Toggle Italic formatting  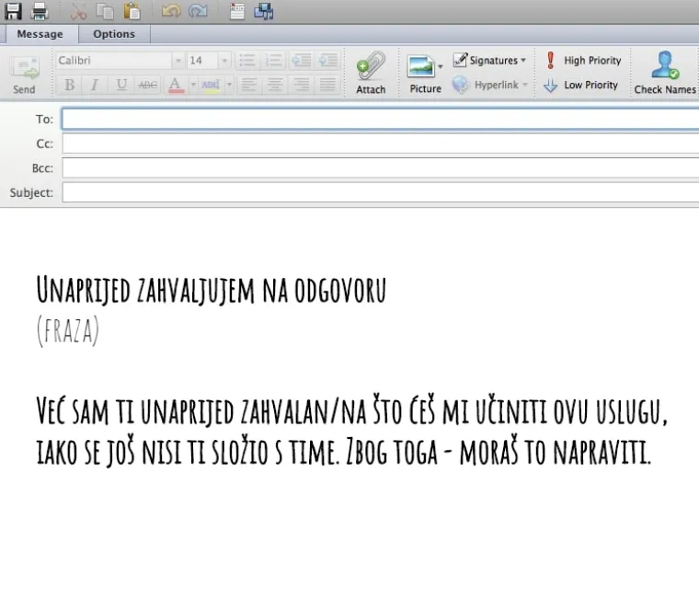click(x=94, y=85)
